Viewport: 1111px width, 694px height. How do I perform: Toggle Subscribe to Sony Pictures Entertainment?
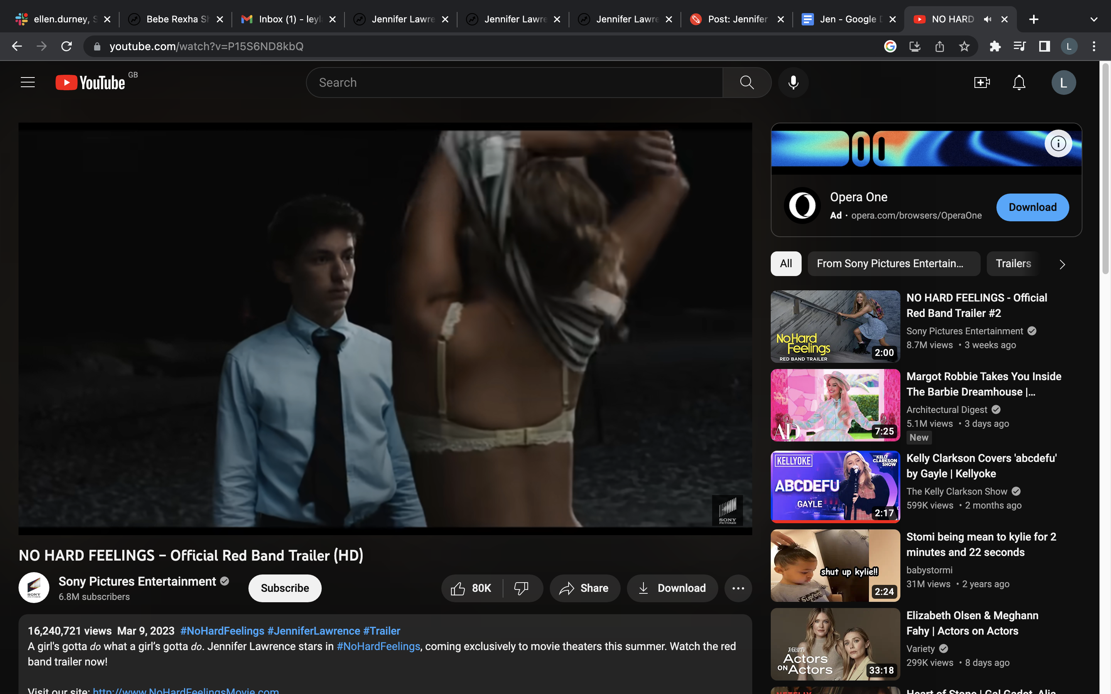(x=285, y=588)
